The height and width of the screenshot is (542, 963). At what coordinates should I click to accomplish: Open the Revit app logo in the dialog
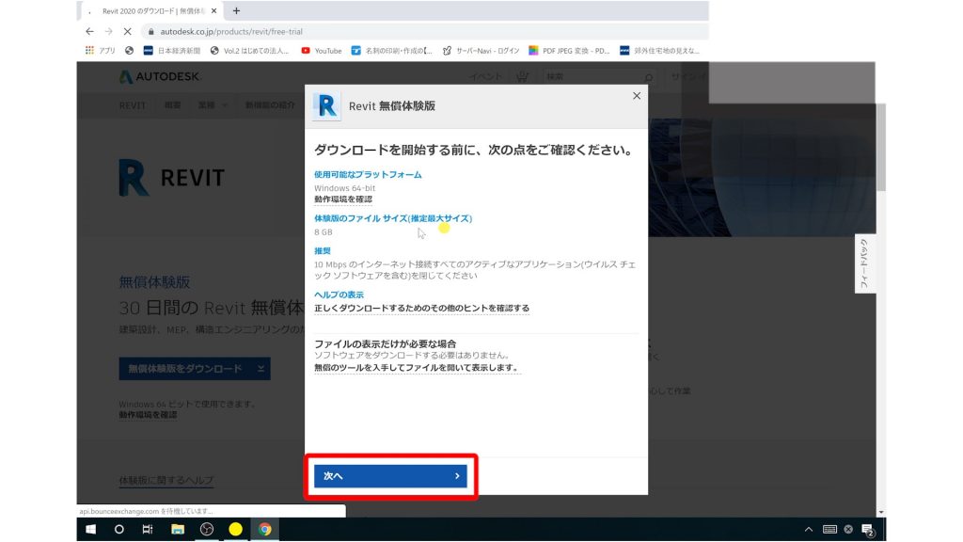pyautogui.click(x=326, y=107)
